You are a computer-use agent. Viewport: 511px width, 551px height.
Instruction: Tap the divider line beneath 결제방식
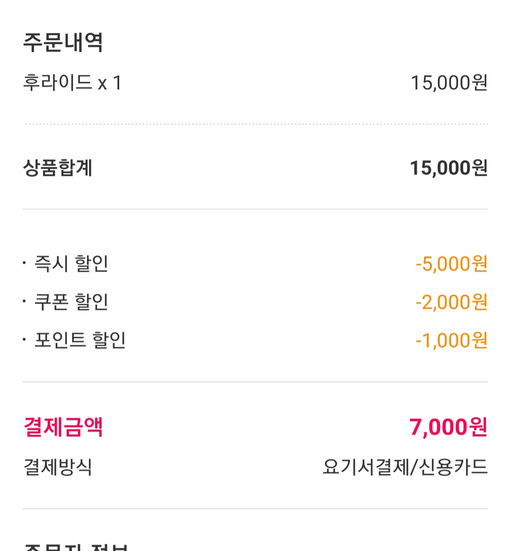pyautogui.click(x=255, y=509)
